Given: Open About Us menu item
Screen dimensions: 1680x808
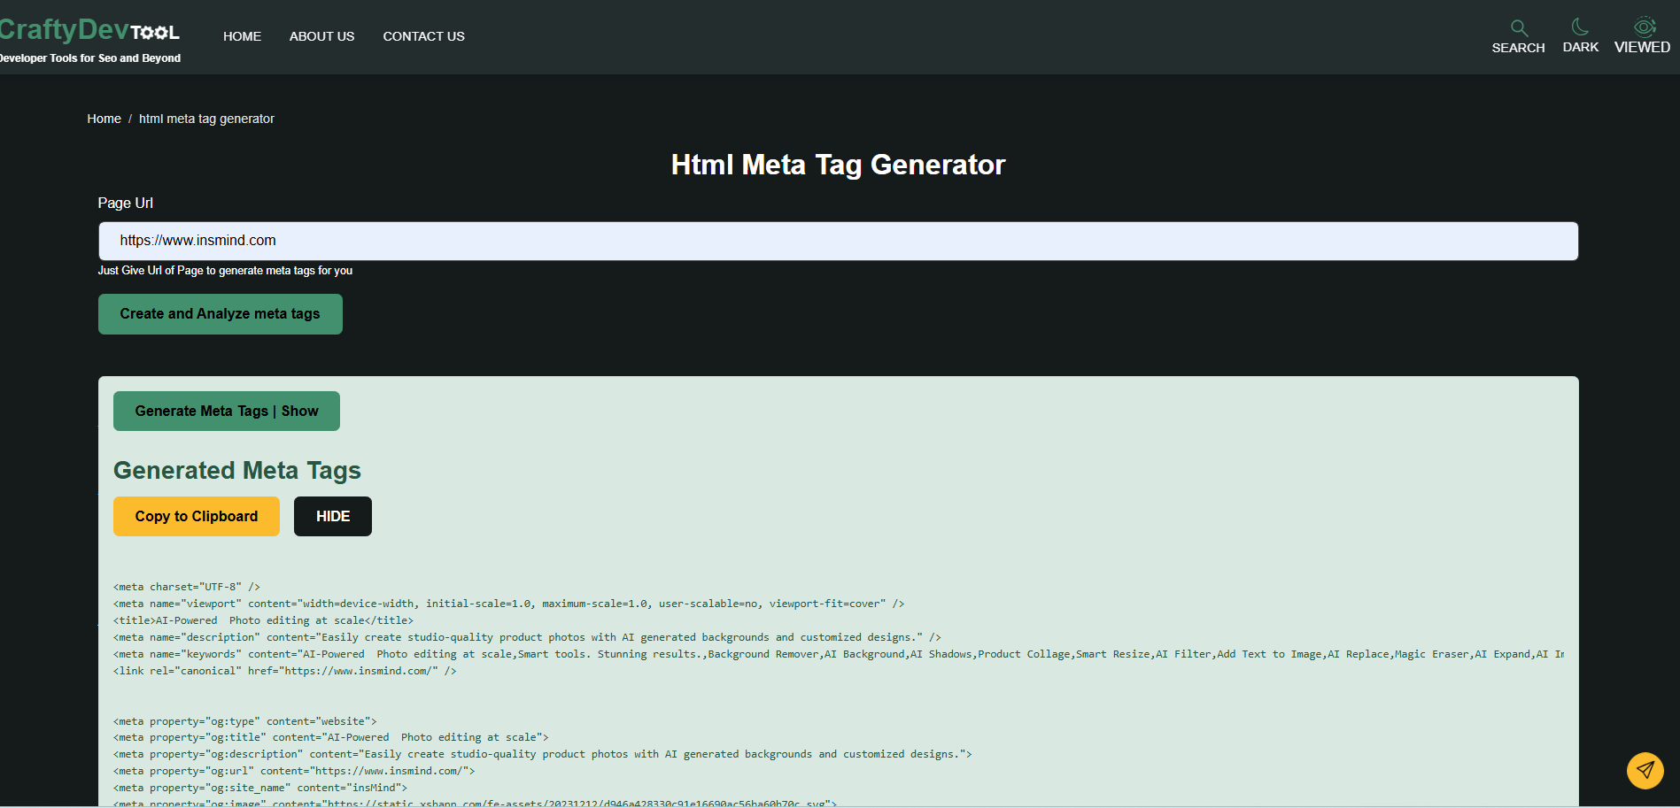Looking at the screenshot, I should (321, 36).
